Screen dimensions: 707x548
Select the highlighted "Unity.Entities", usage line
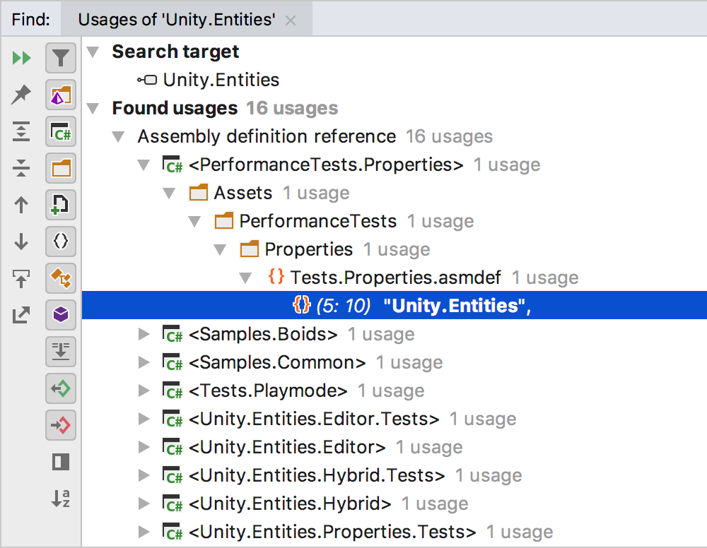click(395, 305)
